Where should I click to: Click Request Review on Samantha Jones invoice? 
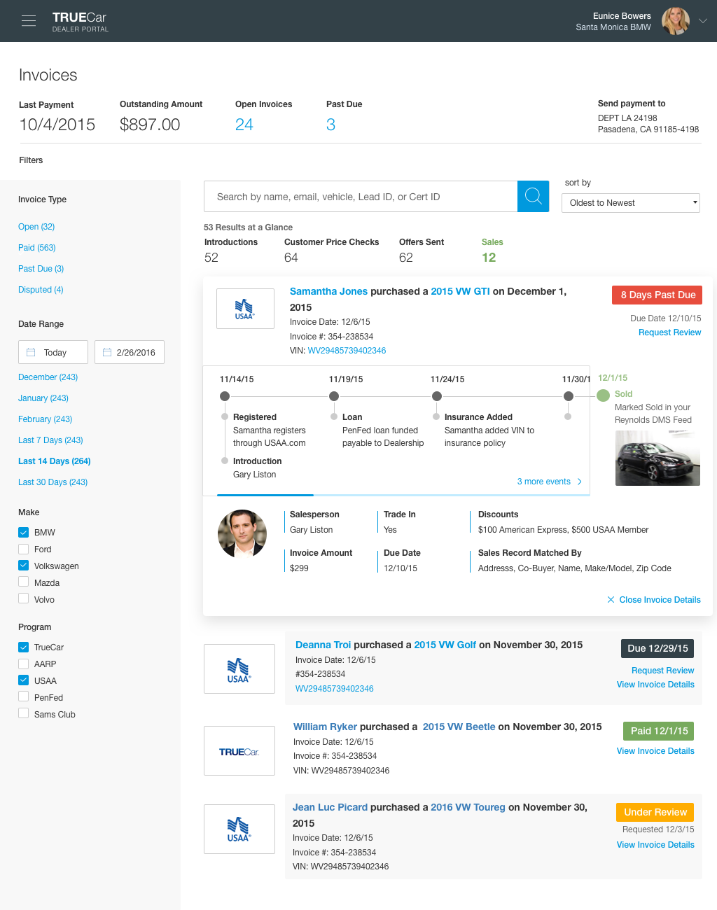(669, 332)
